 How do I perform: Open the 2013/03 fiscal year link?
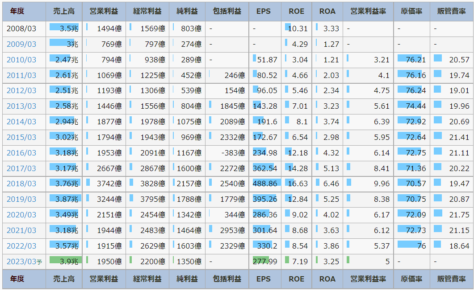click(x=21, y=106)
